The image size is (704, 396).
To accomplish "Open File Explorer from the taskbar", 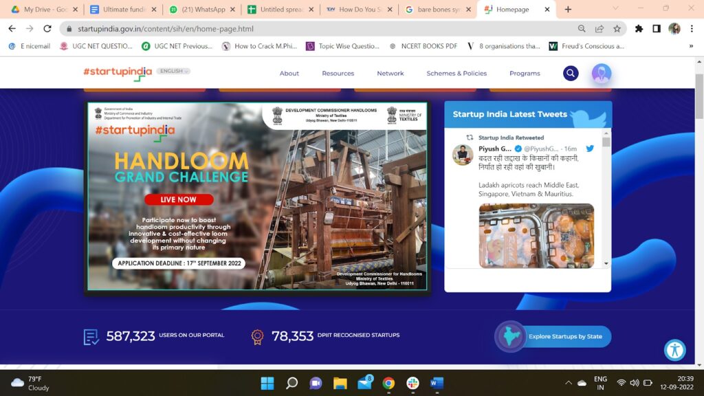I will pyautogui.click(x=340, y=383).
